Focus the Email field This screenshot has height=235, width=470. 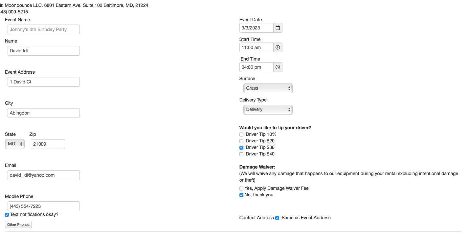[43, 175]
